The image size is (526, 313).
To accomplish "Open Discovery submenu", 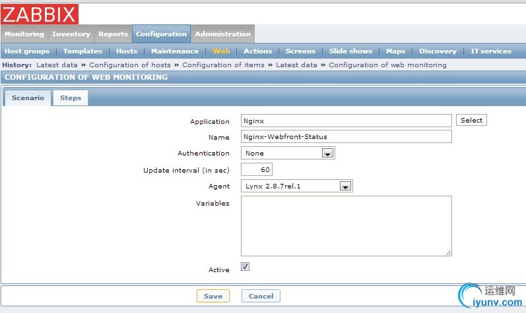I will [438, 51].
